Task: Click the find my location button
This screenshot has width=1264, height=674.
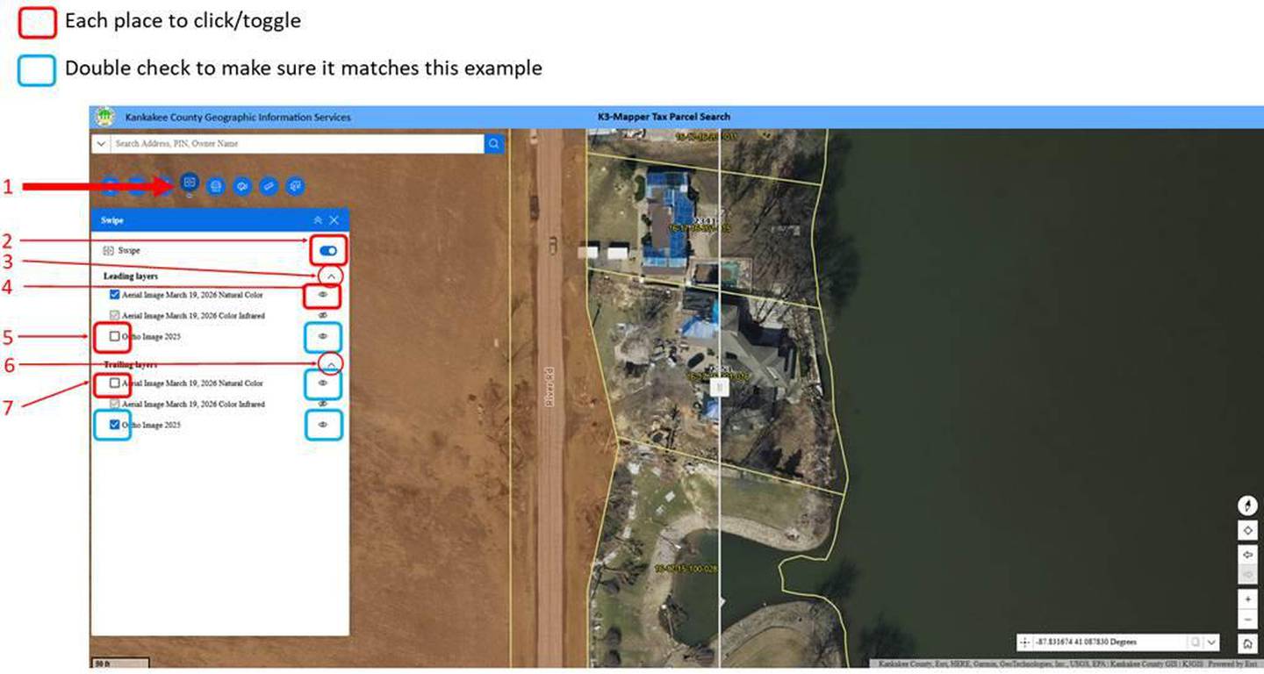Action: pyautogui.click(x=1247, y=530)
